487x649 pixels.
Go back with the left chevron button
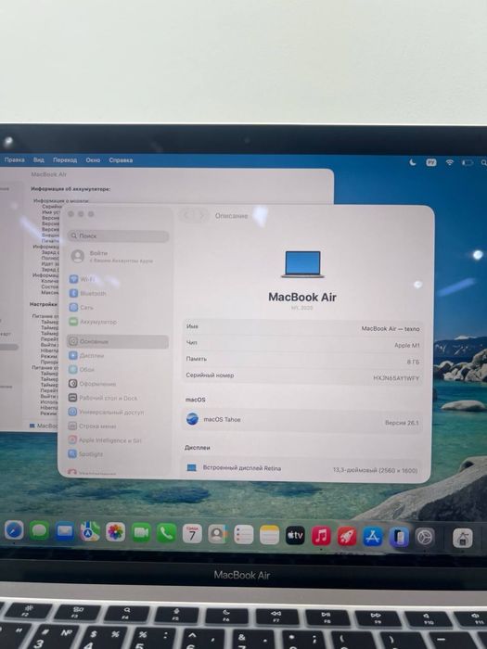[x=187, y=215]
